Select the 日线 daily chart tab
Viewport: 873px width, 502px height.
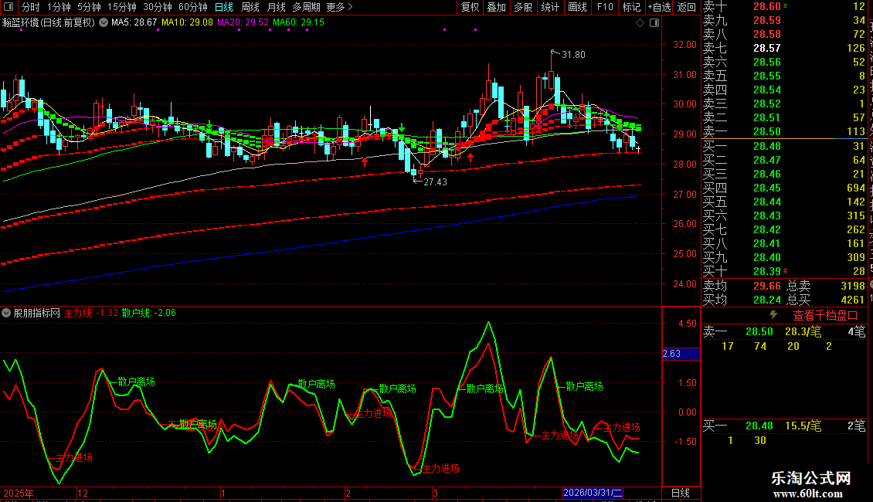[x=224, y=7]
